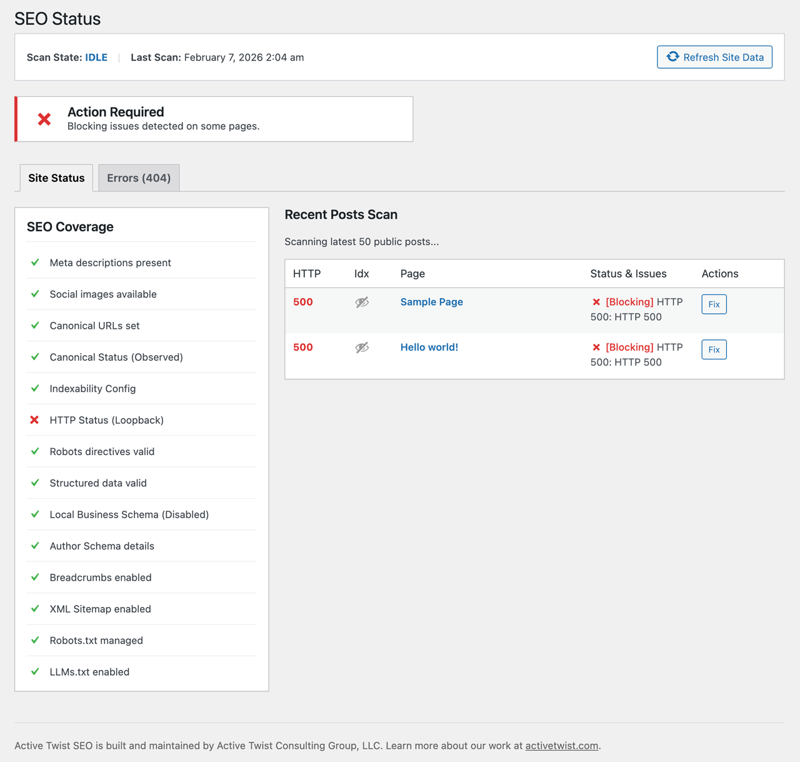The image size is (800, 762).
Task: Click the crossed-eye index icon for Sample Page
Action: 362,303
